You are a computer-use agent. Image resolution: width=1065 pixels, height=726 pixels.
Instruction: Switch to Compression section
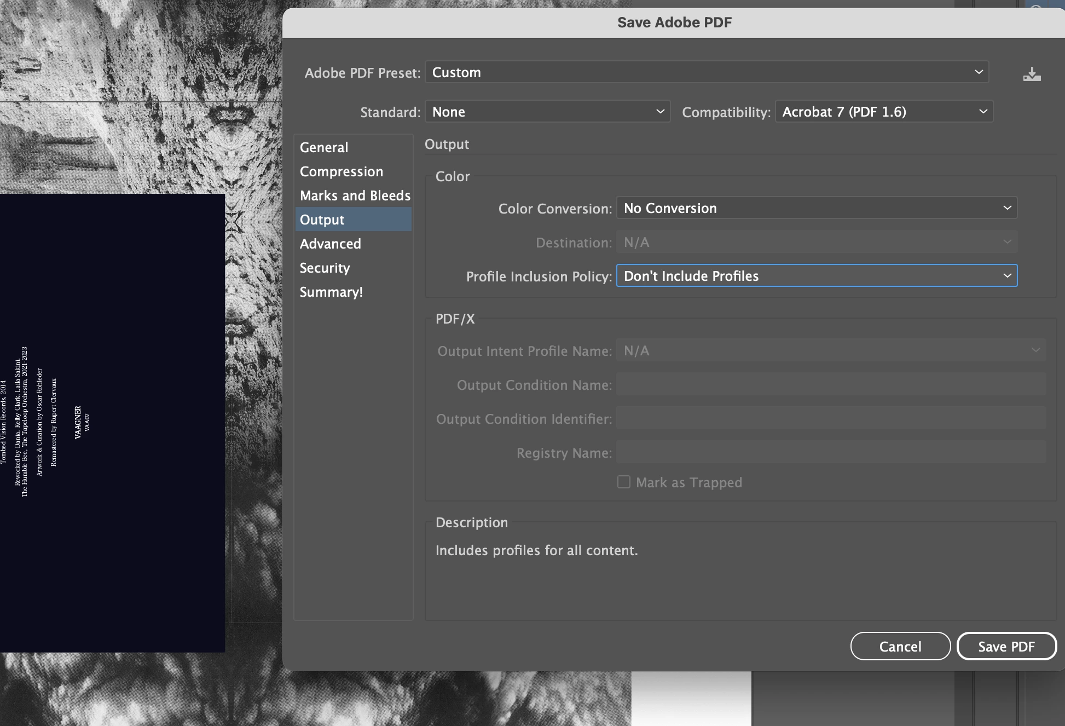click(342, 171)
